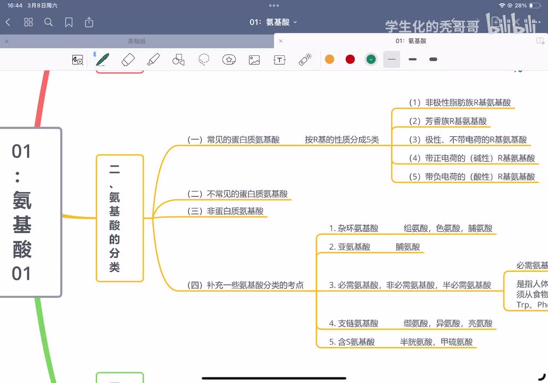The width and height of the screenshot is (548, 383).
Task: Tap 半胱氨酸，甲硫氨酸
Action: point(436,342)
